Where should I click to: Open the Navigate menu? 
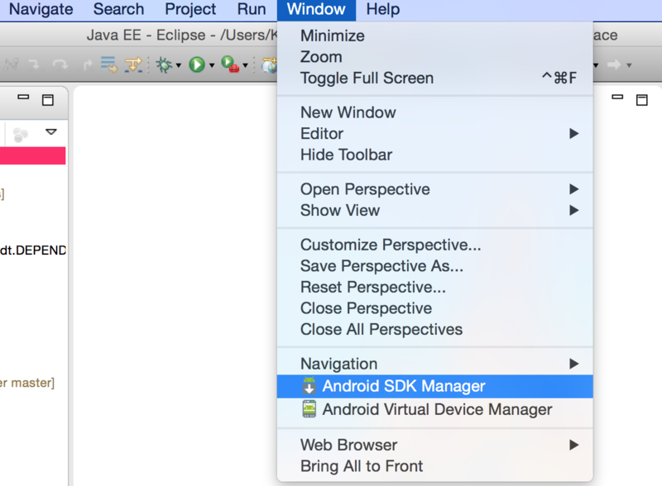tap(41, 9)
